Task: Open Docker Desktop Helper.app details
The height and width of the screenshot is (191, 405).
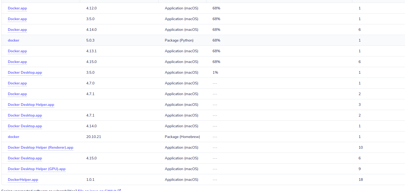Action: tap(31, 105)
